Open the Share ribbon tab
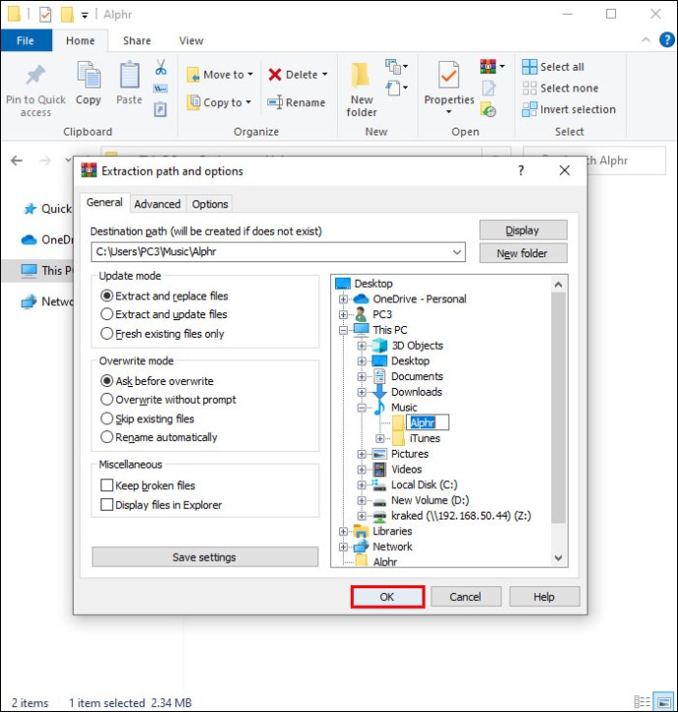The image size is (678, 712). (137, 40)
